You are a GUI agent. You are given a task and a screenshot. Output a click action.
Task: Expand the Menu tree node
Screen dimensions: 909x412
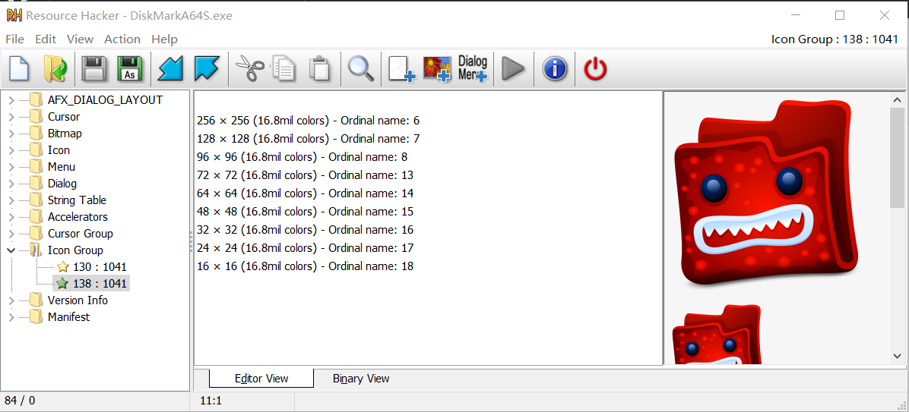[11, 167]
